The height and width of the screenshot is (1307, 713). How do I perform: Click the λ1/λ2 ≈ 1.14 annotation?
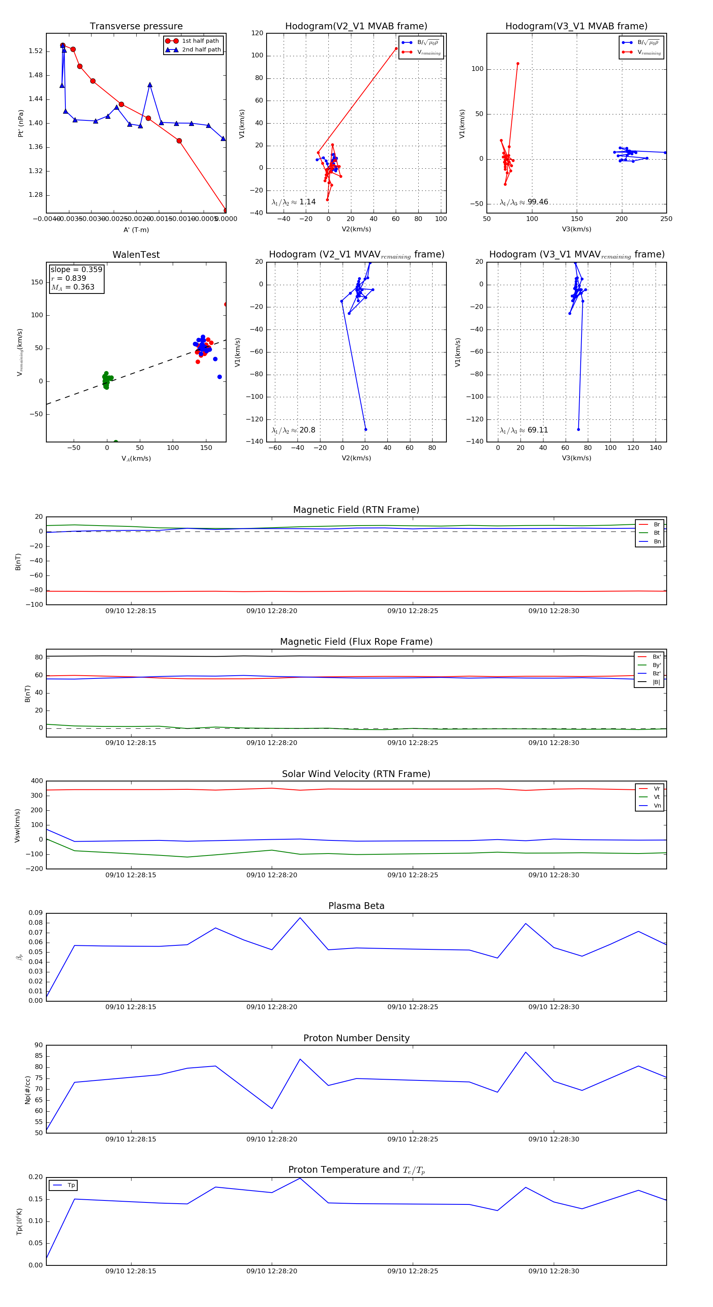[293, 202]
